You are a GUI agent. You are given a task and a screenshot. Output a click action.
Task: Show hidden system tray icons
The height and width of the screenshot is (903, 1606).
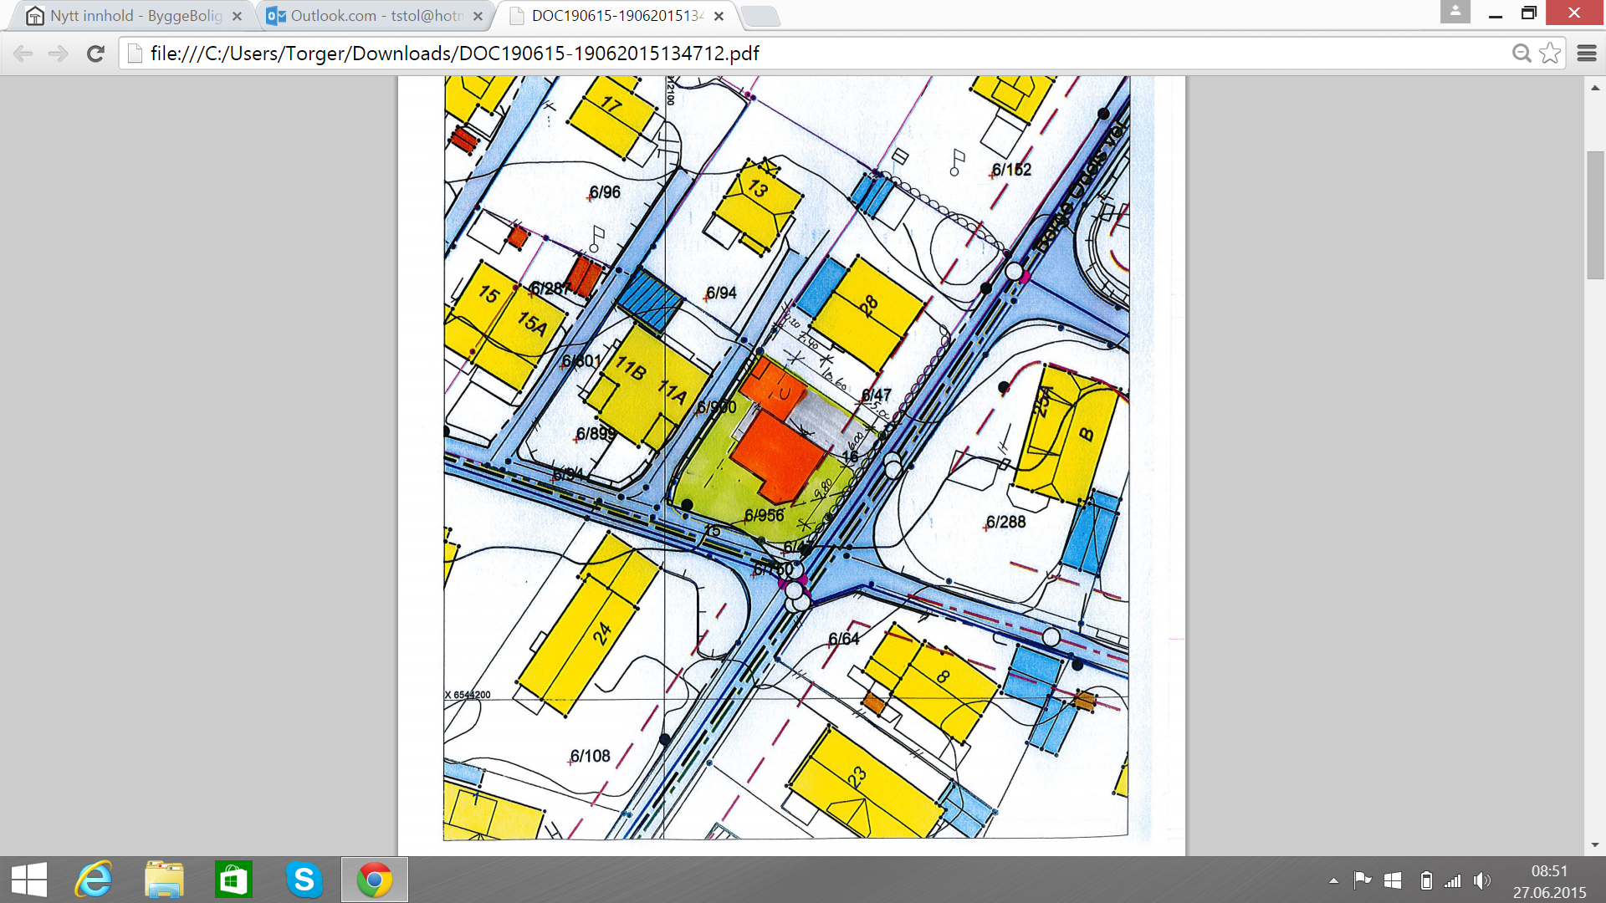click(x=1333, y=880)
